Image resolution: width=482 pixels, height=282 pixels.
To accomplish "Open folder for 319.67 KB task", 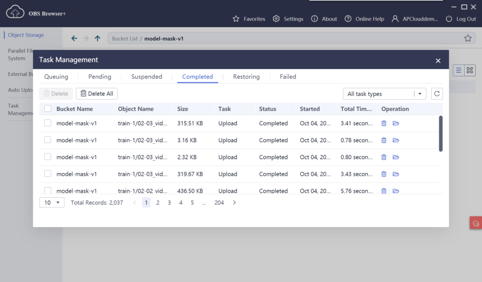I will (x=395, y=174).
